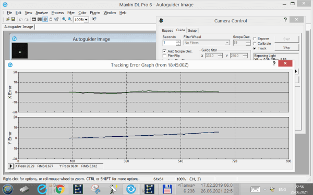The height and width of the screenshot is (195, 313).
Task: Enable the Pier Flip checkbox
Action: 164,56
